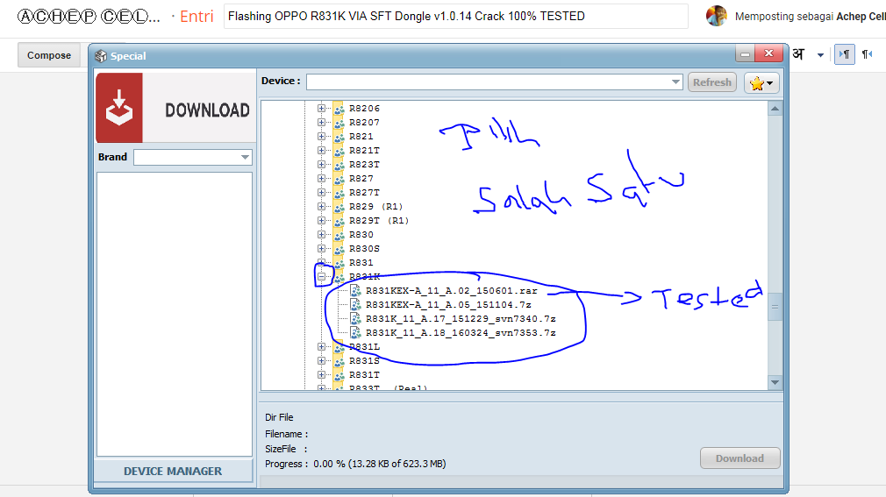886x497 pixels.
Task: Click the left-to-right paragraph direction icon
Action: [x=844, y=54]
